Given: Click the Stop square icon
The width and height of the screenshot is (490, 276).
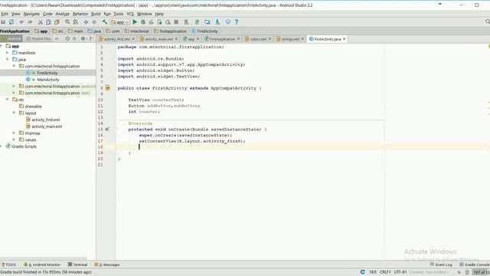Looking at the screenshot, I should [176, 22].
